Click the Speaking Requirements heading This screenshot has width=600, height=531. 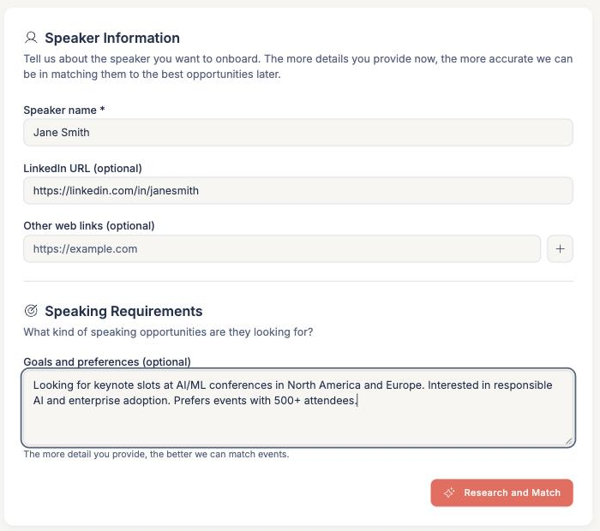pyautogui.click(x=123, y=311)
